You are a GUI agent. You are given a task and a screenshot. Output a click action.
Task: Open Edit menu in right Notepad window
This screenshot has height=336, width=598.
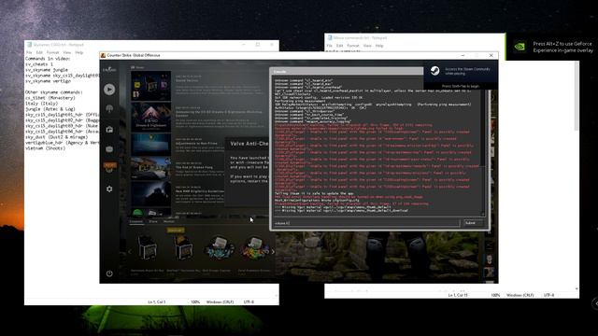click(339, 46)
